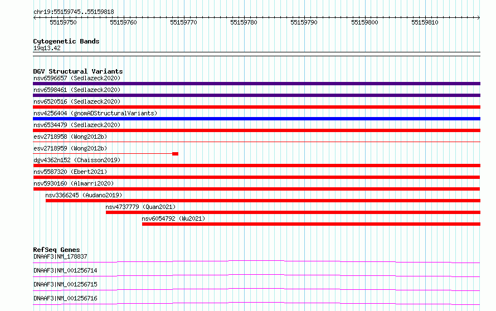Click variant label dgv4362n152 (Chaisson2019)
The image size is (496, 311).
click(77, 160)
